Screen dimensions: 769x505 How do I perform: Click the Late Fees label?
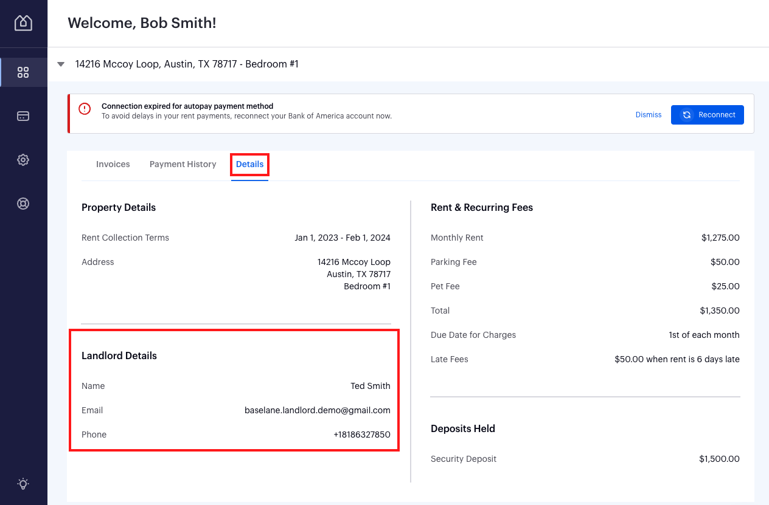[x=450, y=359]
